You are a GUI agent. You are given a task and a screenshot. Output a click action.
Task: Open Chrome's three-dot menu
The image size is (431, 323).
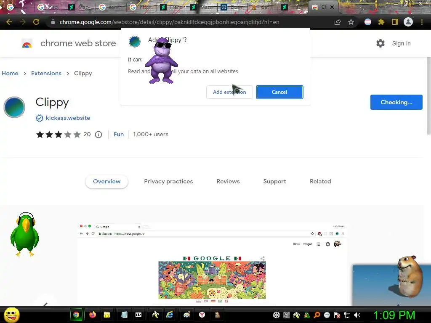(x=422, y=22)
